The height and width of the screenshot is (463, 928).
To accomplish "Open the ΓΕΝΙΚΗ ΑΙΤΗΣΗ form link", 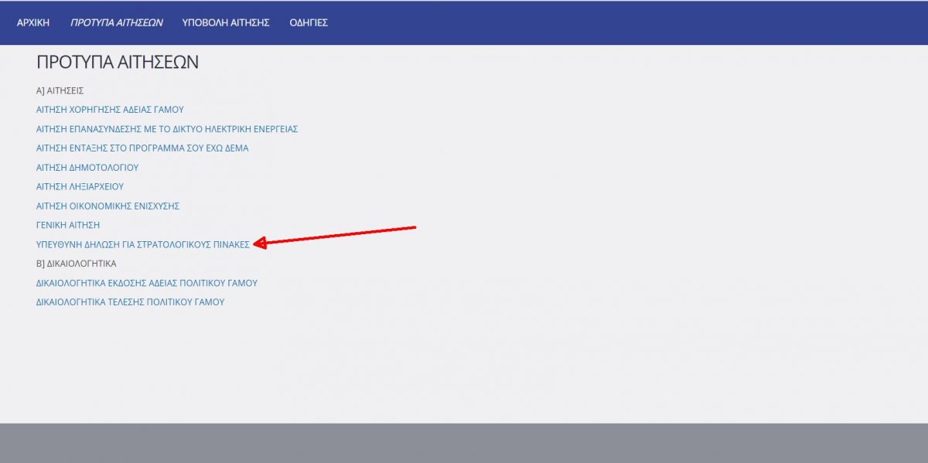I will click(x=68, y=225).
